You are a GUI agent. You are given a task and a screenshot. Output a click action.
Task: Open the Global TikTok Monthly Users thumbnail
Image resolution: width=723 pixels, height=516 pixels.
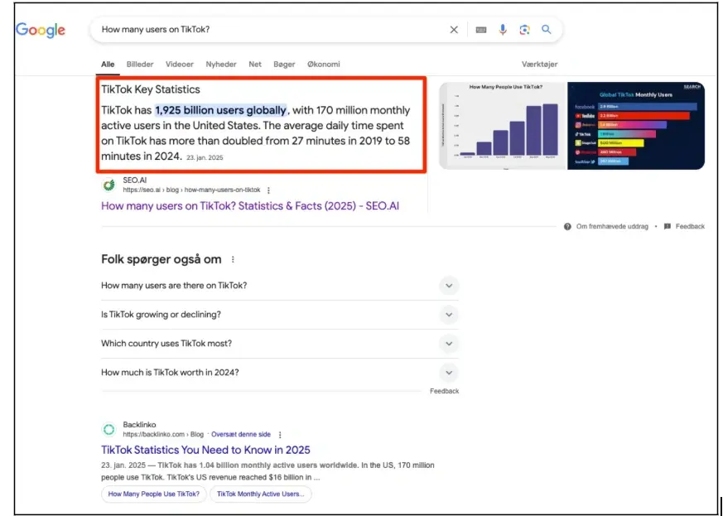pos(635,126)
